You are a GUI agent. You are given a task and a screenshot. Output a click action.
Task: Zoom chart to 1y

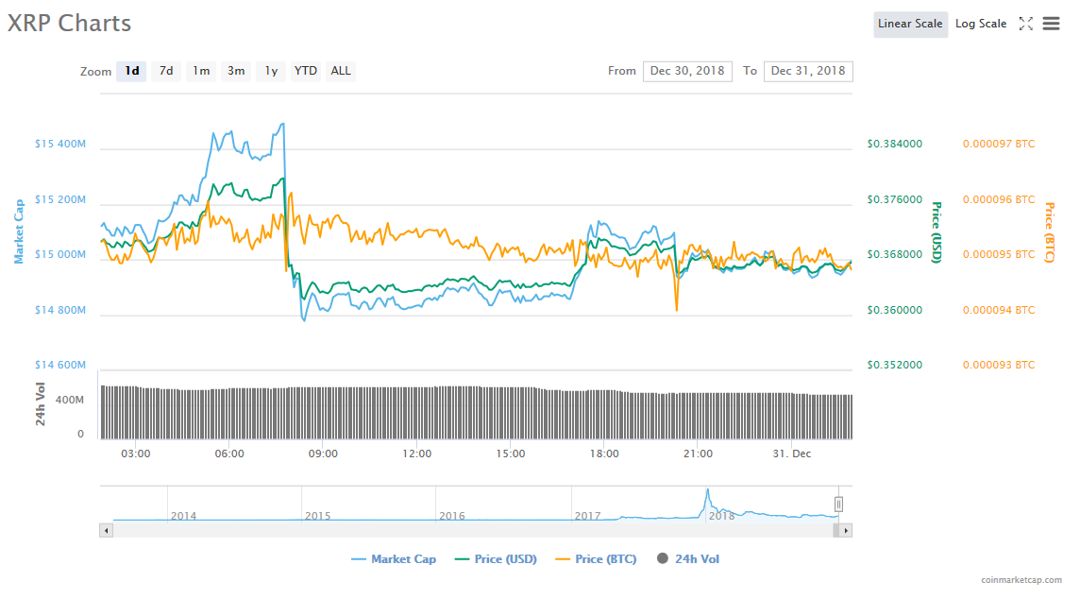tap(271, 71)
